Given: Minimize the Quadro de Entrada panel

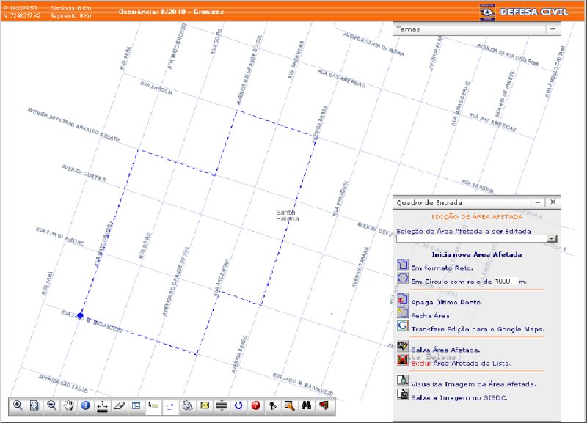Looking at the screenshot, I should pyautogui.click(x=538, y=202).
